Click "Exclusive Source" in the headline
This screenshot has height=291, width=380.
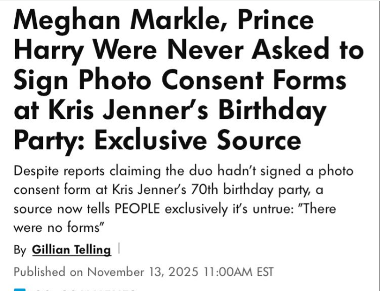[x=198, y=140]
